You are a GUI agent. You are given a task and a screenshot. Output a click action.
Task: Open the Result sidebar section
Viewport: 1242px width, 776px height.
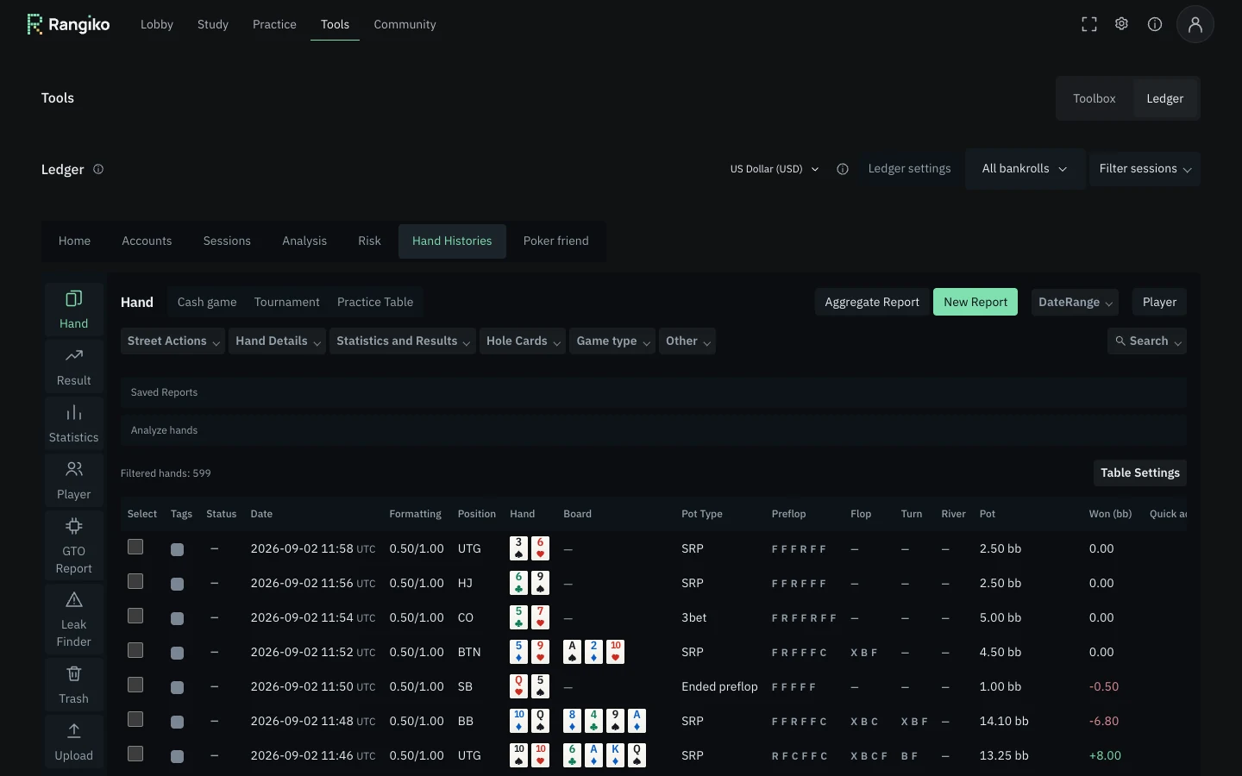coord(74,366)
